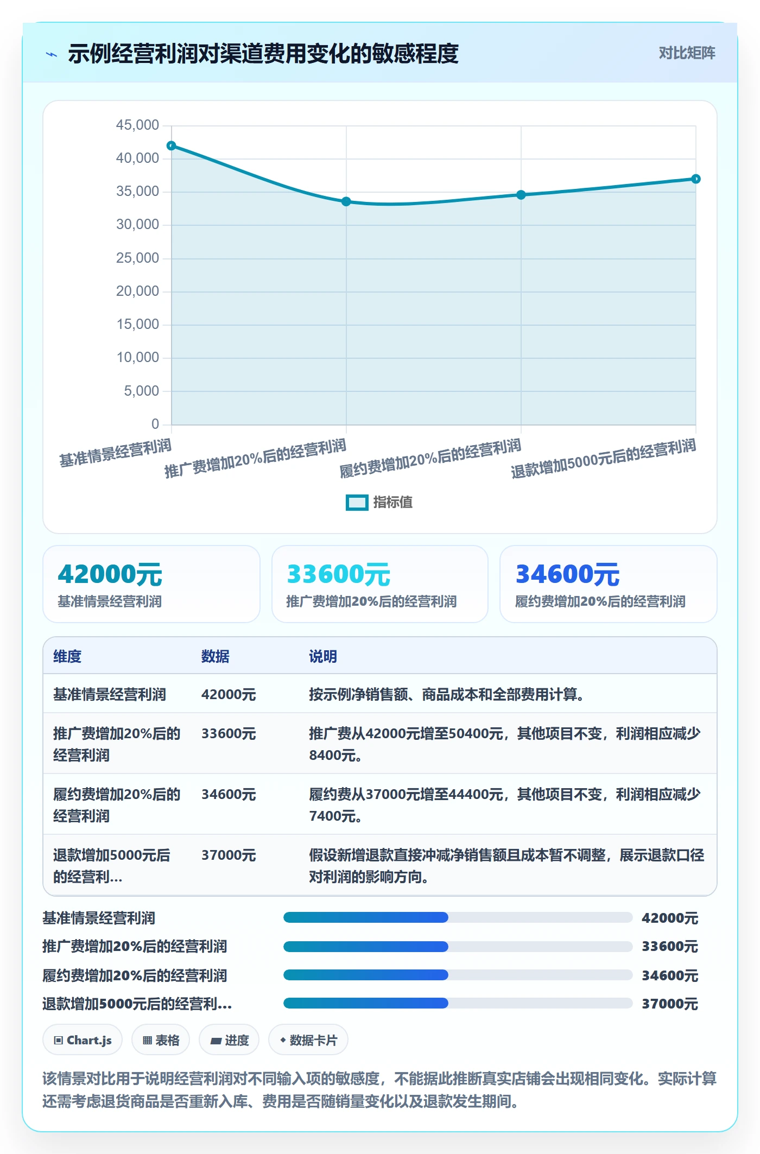
Task: Click the 推广费增加20% data point on chart
Action: [346, 201]
